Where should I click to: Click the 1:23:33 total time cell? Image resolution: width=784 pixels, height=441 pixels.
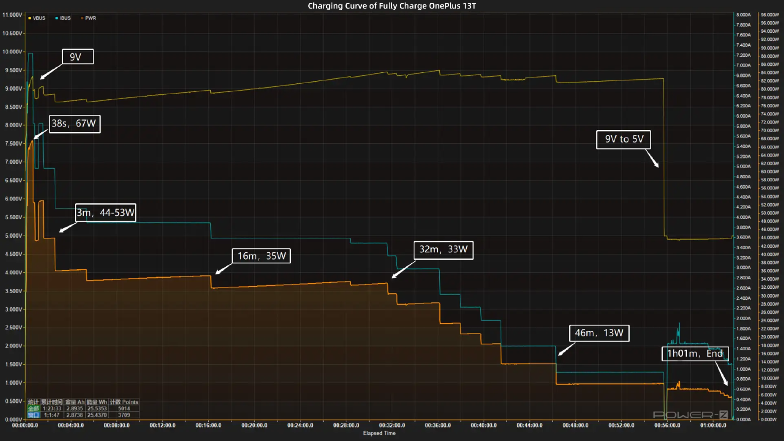[52, 408]
